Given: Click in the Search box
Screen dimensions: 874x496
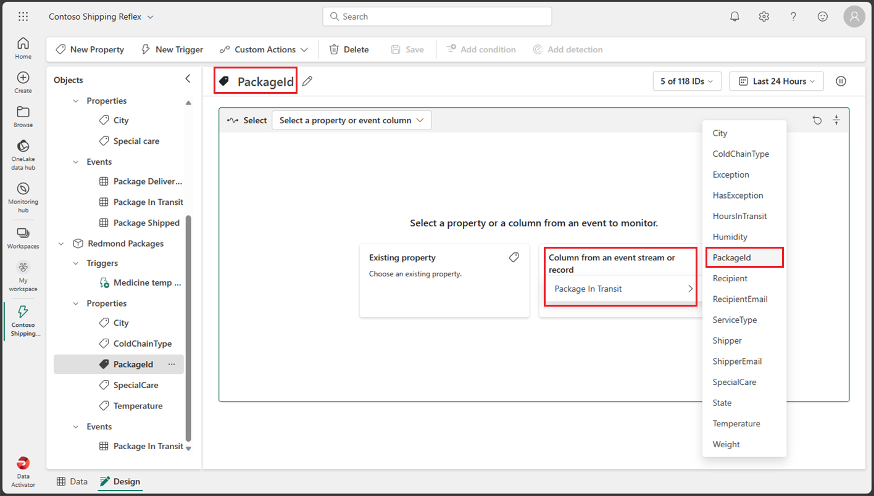Looking at the screenshot, I should 437,17.
